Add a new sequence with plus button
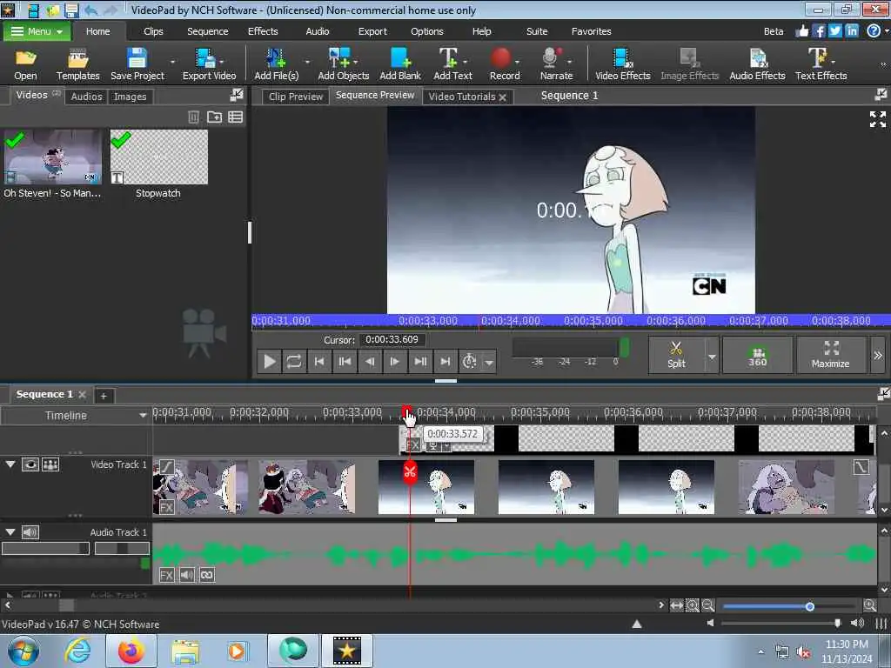 (104, 396)
